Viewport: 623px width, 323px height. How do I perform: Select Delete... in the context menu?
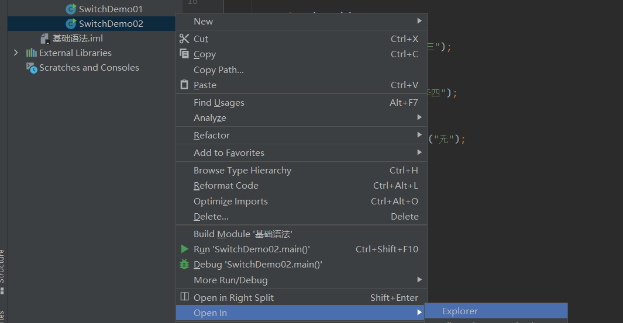click(x=211, y=217)
